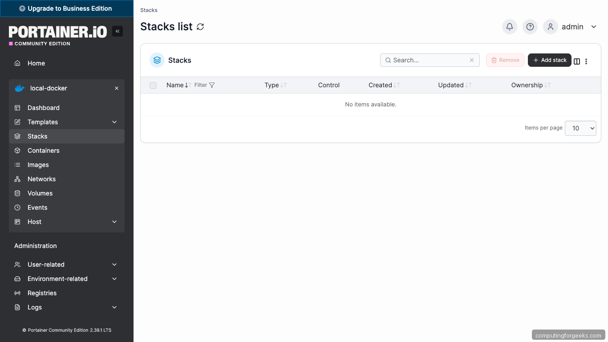Open the table options three-dot menu

tap(586, 61)
